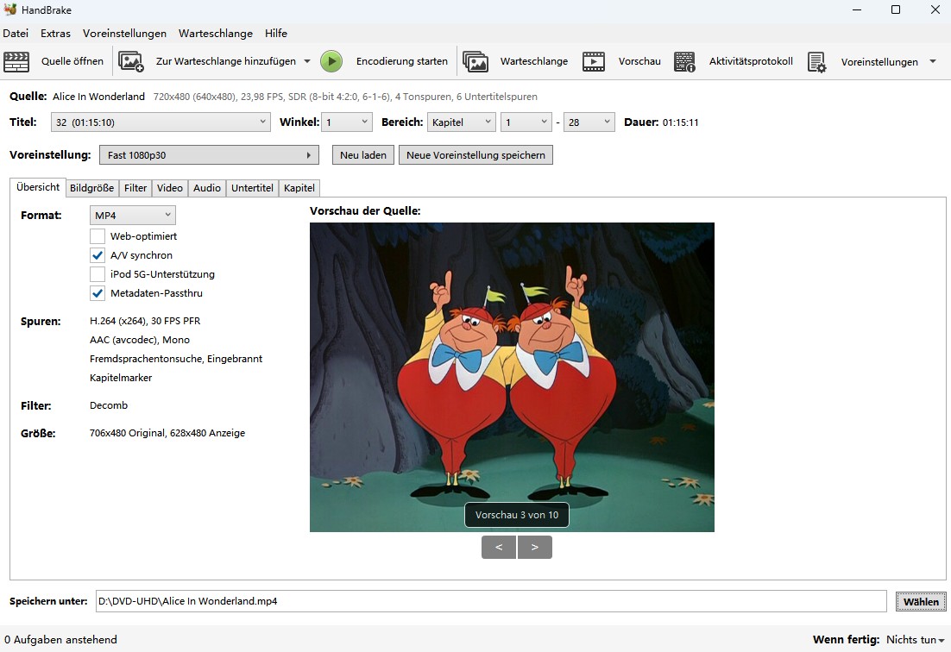
Task: Click the Vorschau toolbar label
Action: 639,61
